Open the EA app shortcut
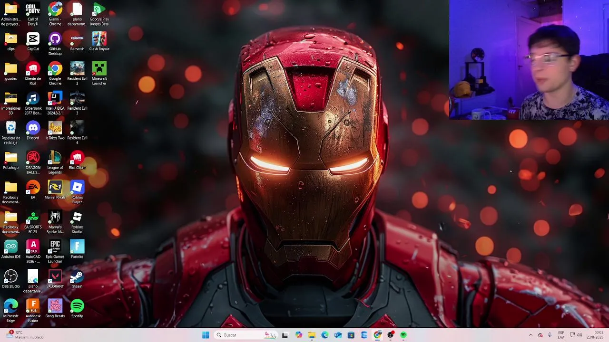This screenshot has height=342, width=609. 33,190
